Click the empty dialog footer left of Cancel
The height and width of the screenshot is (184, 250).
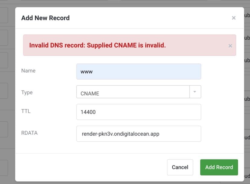point(91,167)
